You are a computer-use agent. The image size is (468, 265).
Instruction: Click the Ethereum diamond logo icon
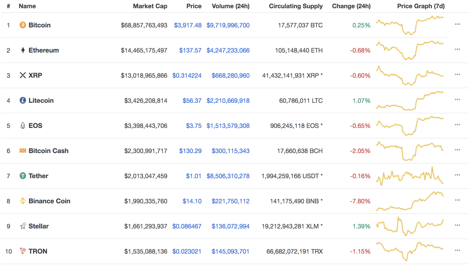pos(23,50)
